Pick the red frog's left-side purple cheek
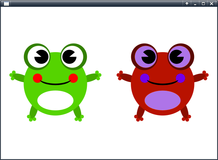218x160 pixels. [145, 78]
